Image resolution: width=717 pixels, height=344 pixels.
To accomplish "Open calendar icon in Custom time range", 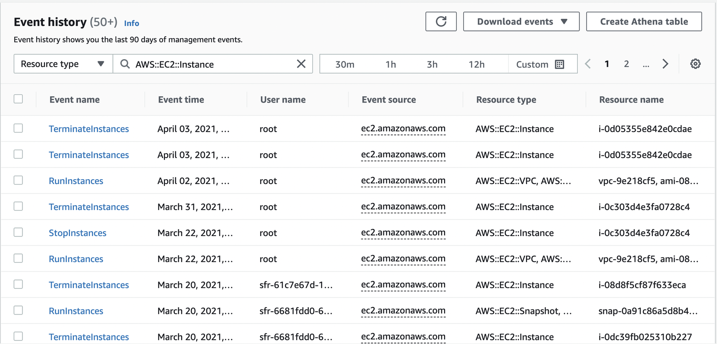I will pos(559,64).
